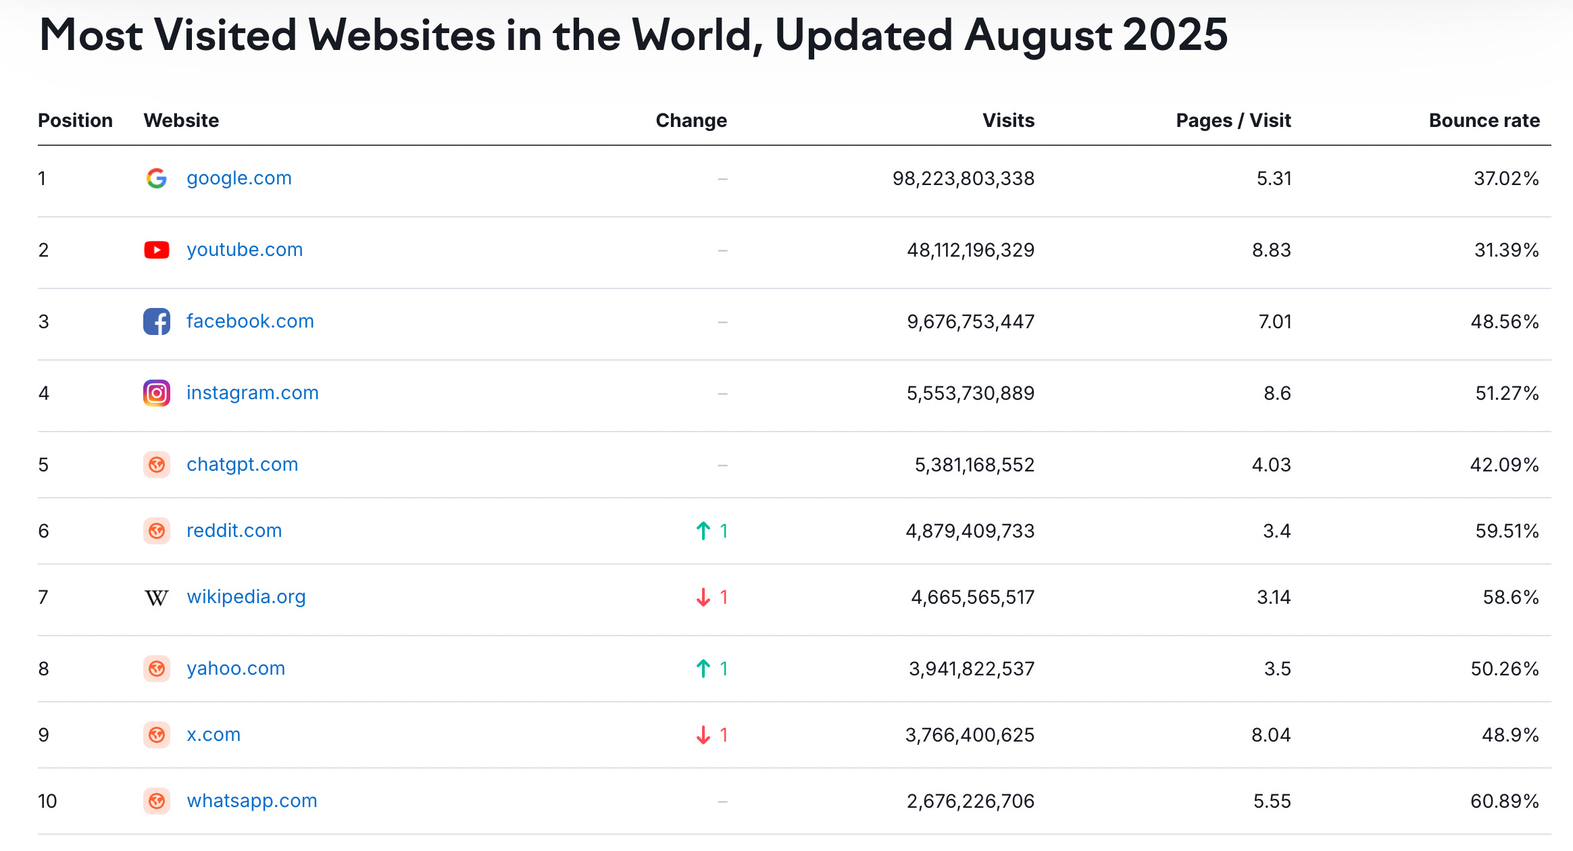
Task: Click the red down arrow for x.com
Action: click(x=703, y=734)
